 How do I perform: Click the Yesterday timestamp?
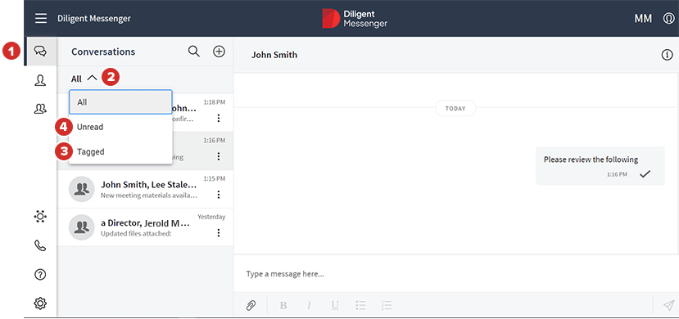211,217
